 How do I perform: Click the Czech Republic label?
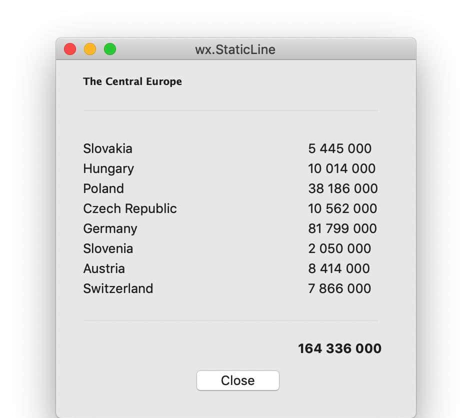[130, 208]
